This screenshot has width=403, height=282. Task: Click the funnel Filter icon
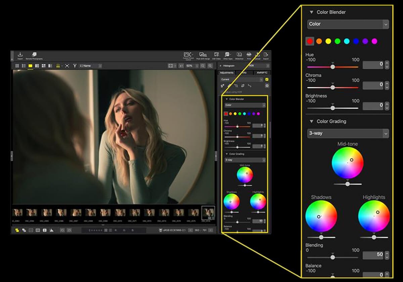[75, 66]
